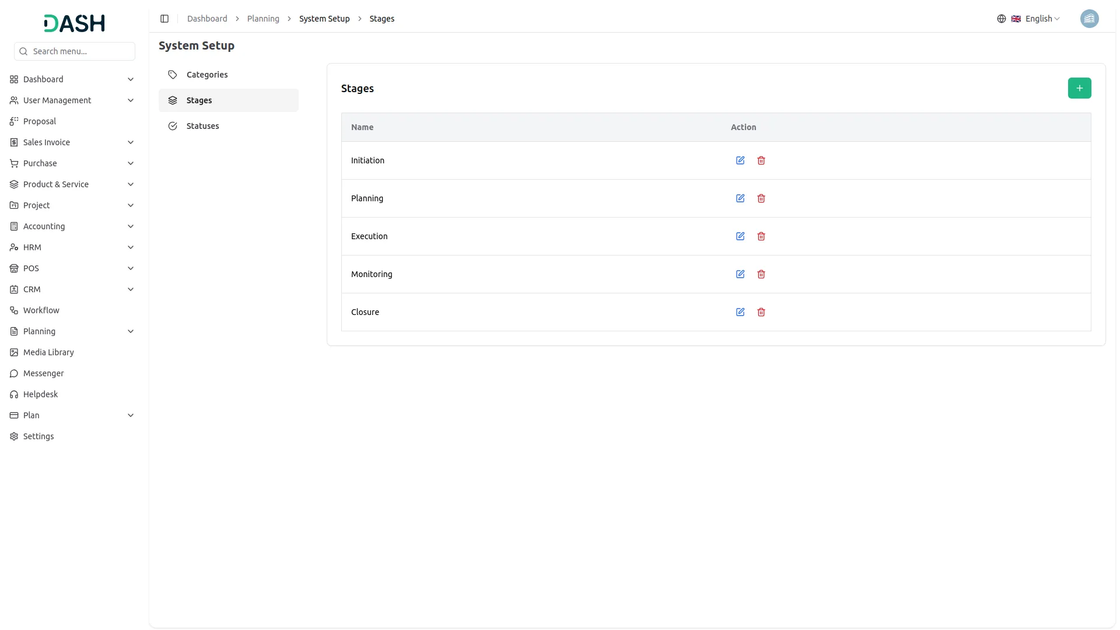1120x630 pixels.
Task: Open user avatar profile menu
Action: tap(1089, 19)
